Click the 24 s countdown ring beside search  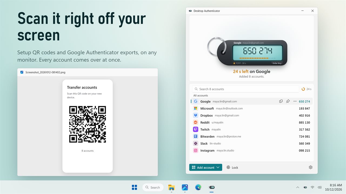point(303,89)
